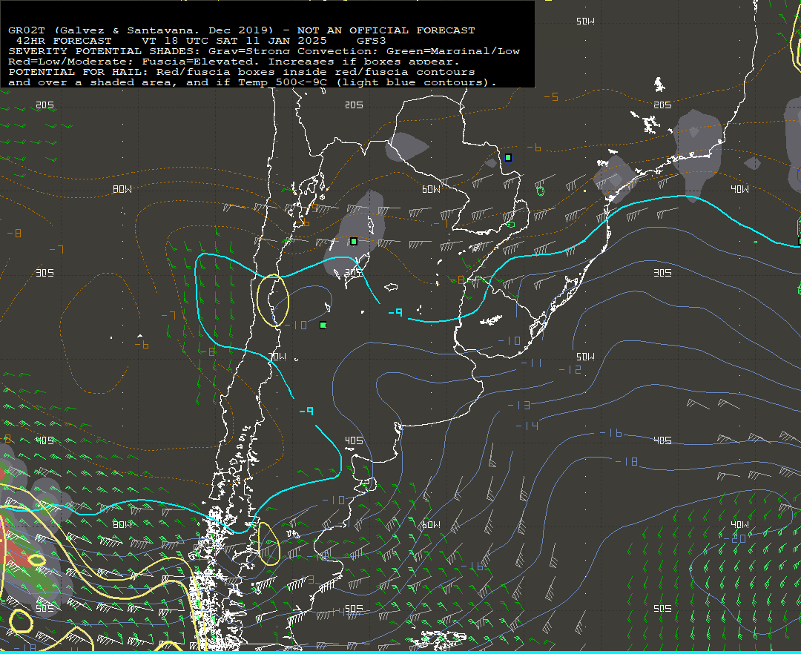Click the yellow ring beside the lower-left '50S'
801x654 pixels.
coord(21,622)
